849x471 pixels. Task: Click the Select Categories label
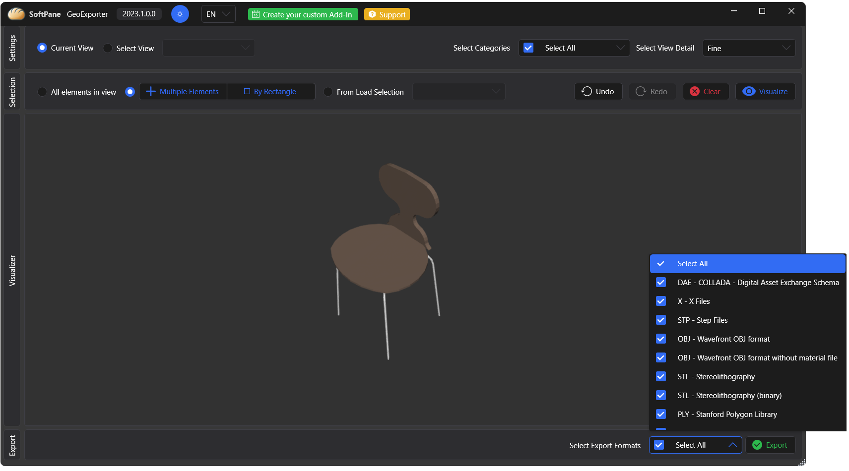[481, 48]
